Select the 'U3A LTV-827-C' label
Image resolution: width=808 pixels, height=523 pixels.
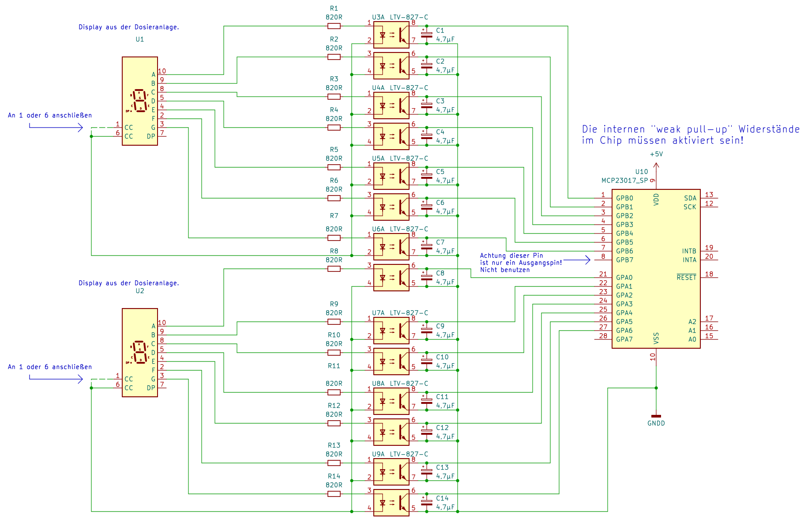pyautogui.click(x=400, y=17)
